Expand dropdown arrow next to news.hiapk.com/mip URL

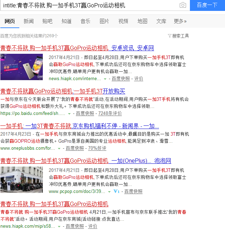59,227
